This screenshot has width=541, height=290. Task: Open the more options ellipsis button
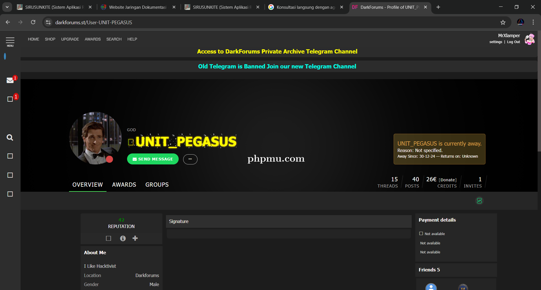(190, 159)
